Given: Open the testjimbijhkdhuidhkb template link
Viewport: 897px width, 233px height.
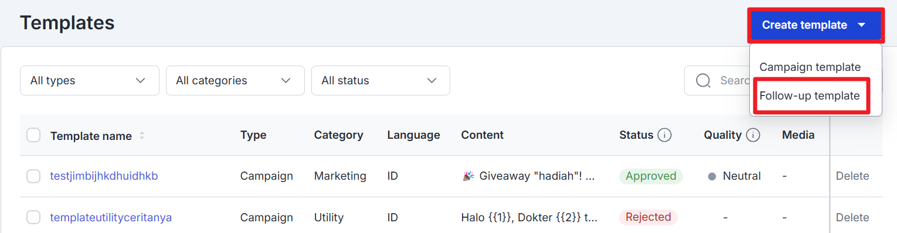Looking at the screenshot, I should click(104, 176).
